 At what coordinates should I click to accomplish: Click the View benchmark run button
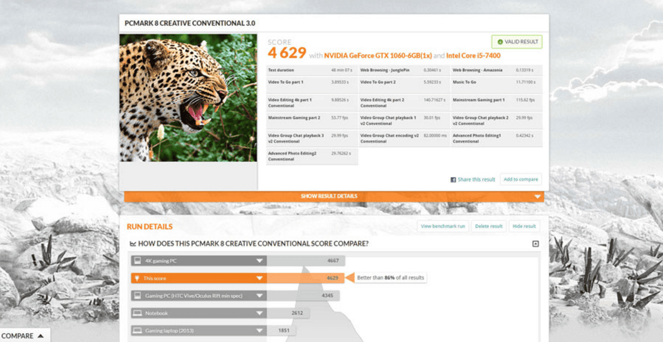(x=443, y=226)
